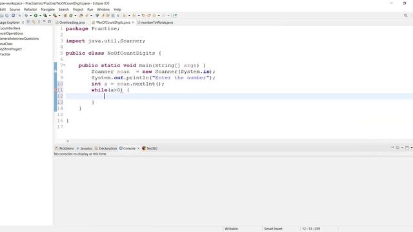Open Quick Access search magnifier icon
This screenshot has width=413, height=232.
coord(406,15)
